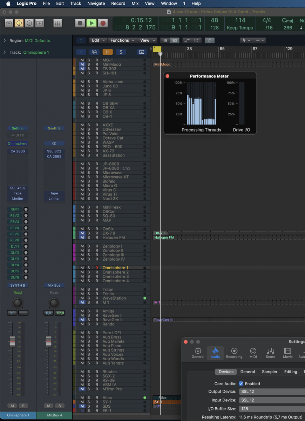Click the Stop transport button
Screen dimensions: 305x421
80,23
